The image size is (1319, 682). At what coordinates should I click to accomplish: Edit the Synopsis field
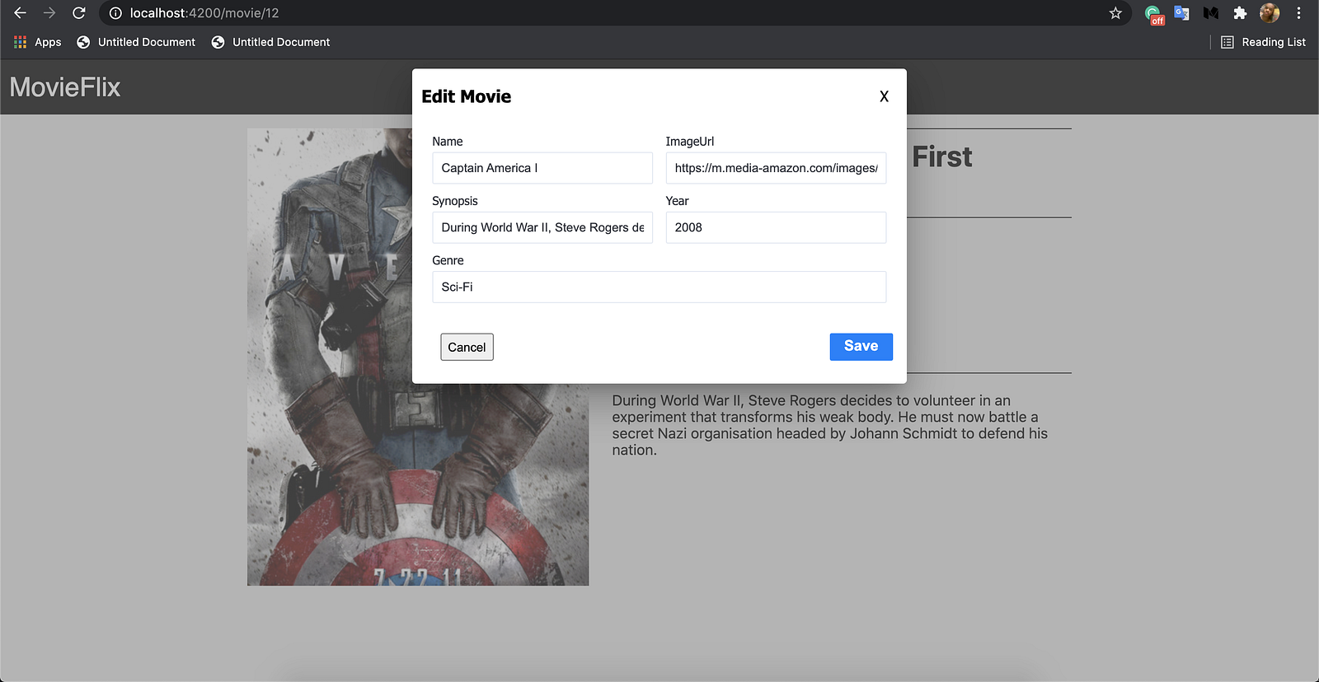click(x=542, y=227)
